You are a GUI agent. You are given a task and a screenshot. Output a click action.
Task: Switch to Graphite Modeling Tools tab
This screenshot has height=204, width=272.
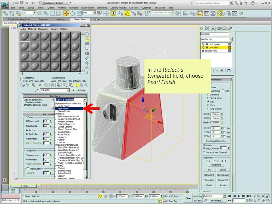[19, 19]
